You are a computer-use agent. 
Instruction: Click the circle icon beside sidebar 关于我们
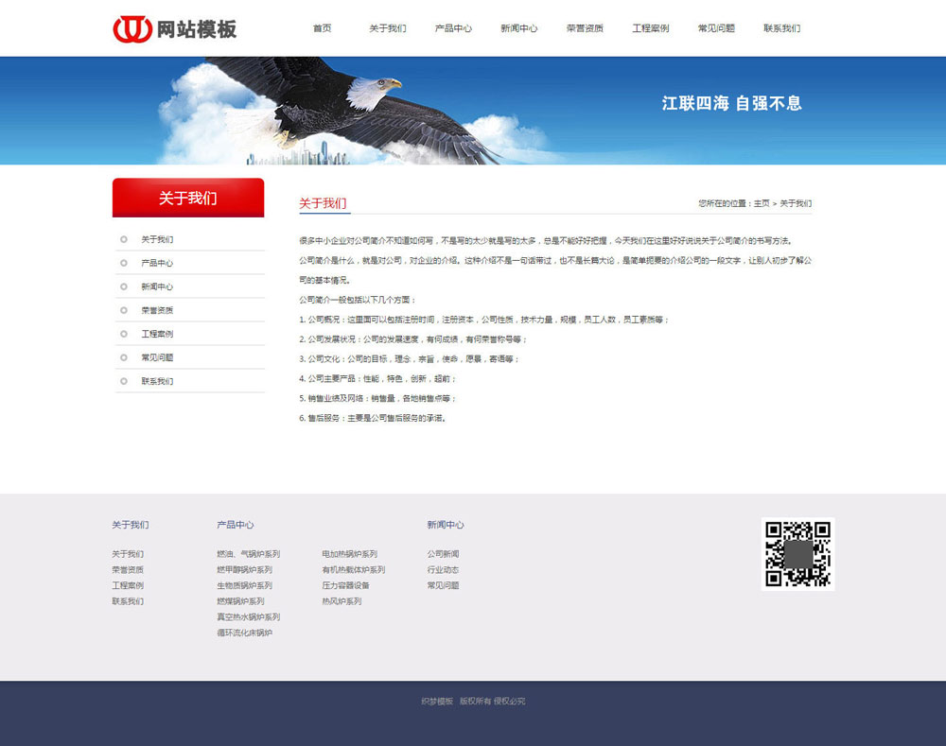pyautogui.click(x=123, y=239)
